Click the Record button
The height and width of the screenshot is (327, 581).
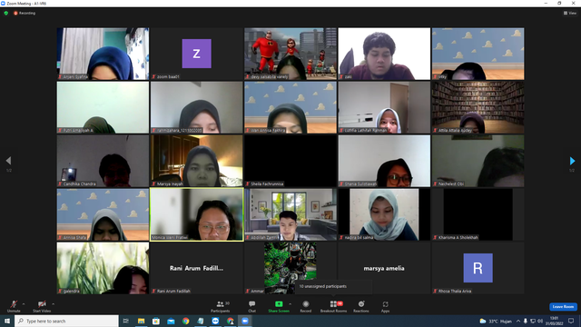coord(306,306)
